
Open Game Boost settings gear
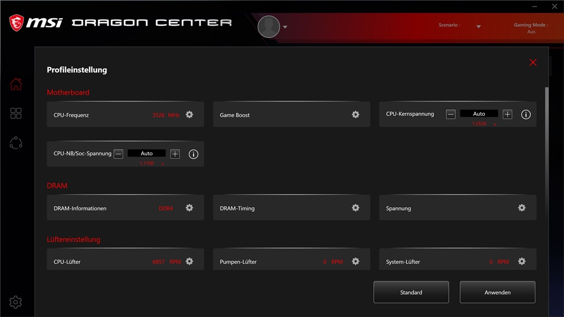(x=356, y=114)
